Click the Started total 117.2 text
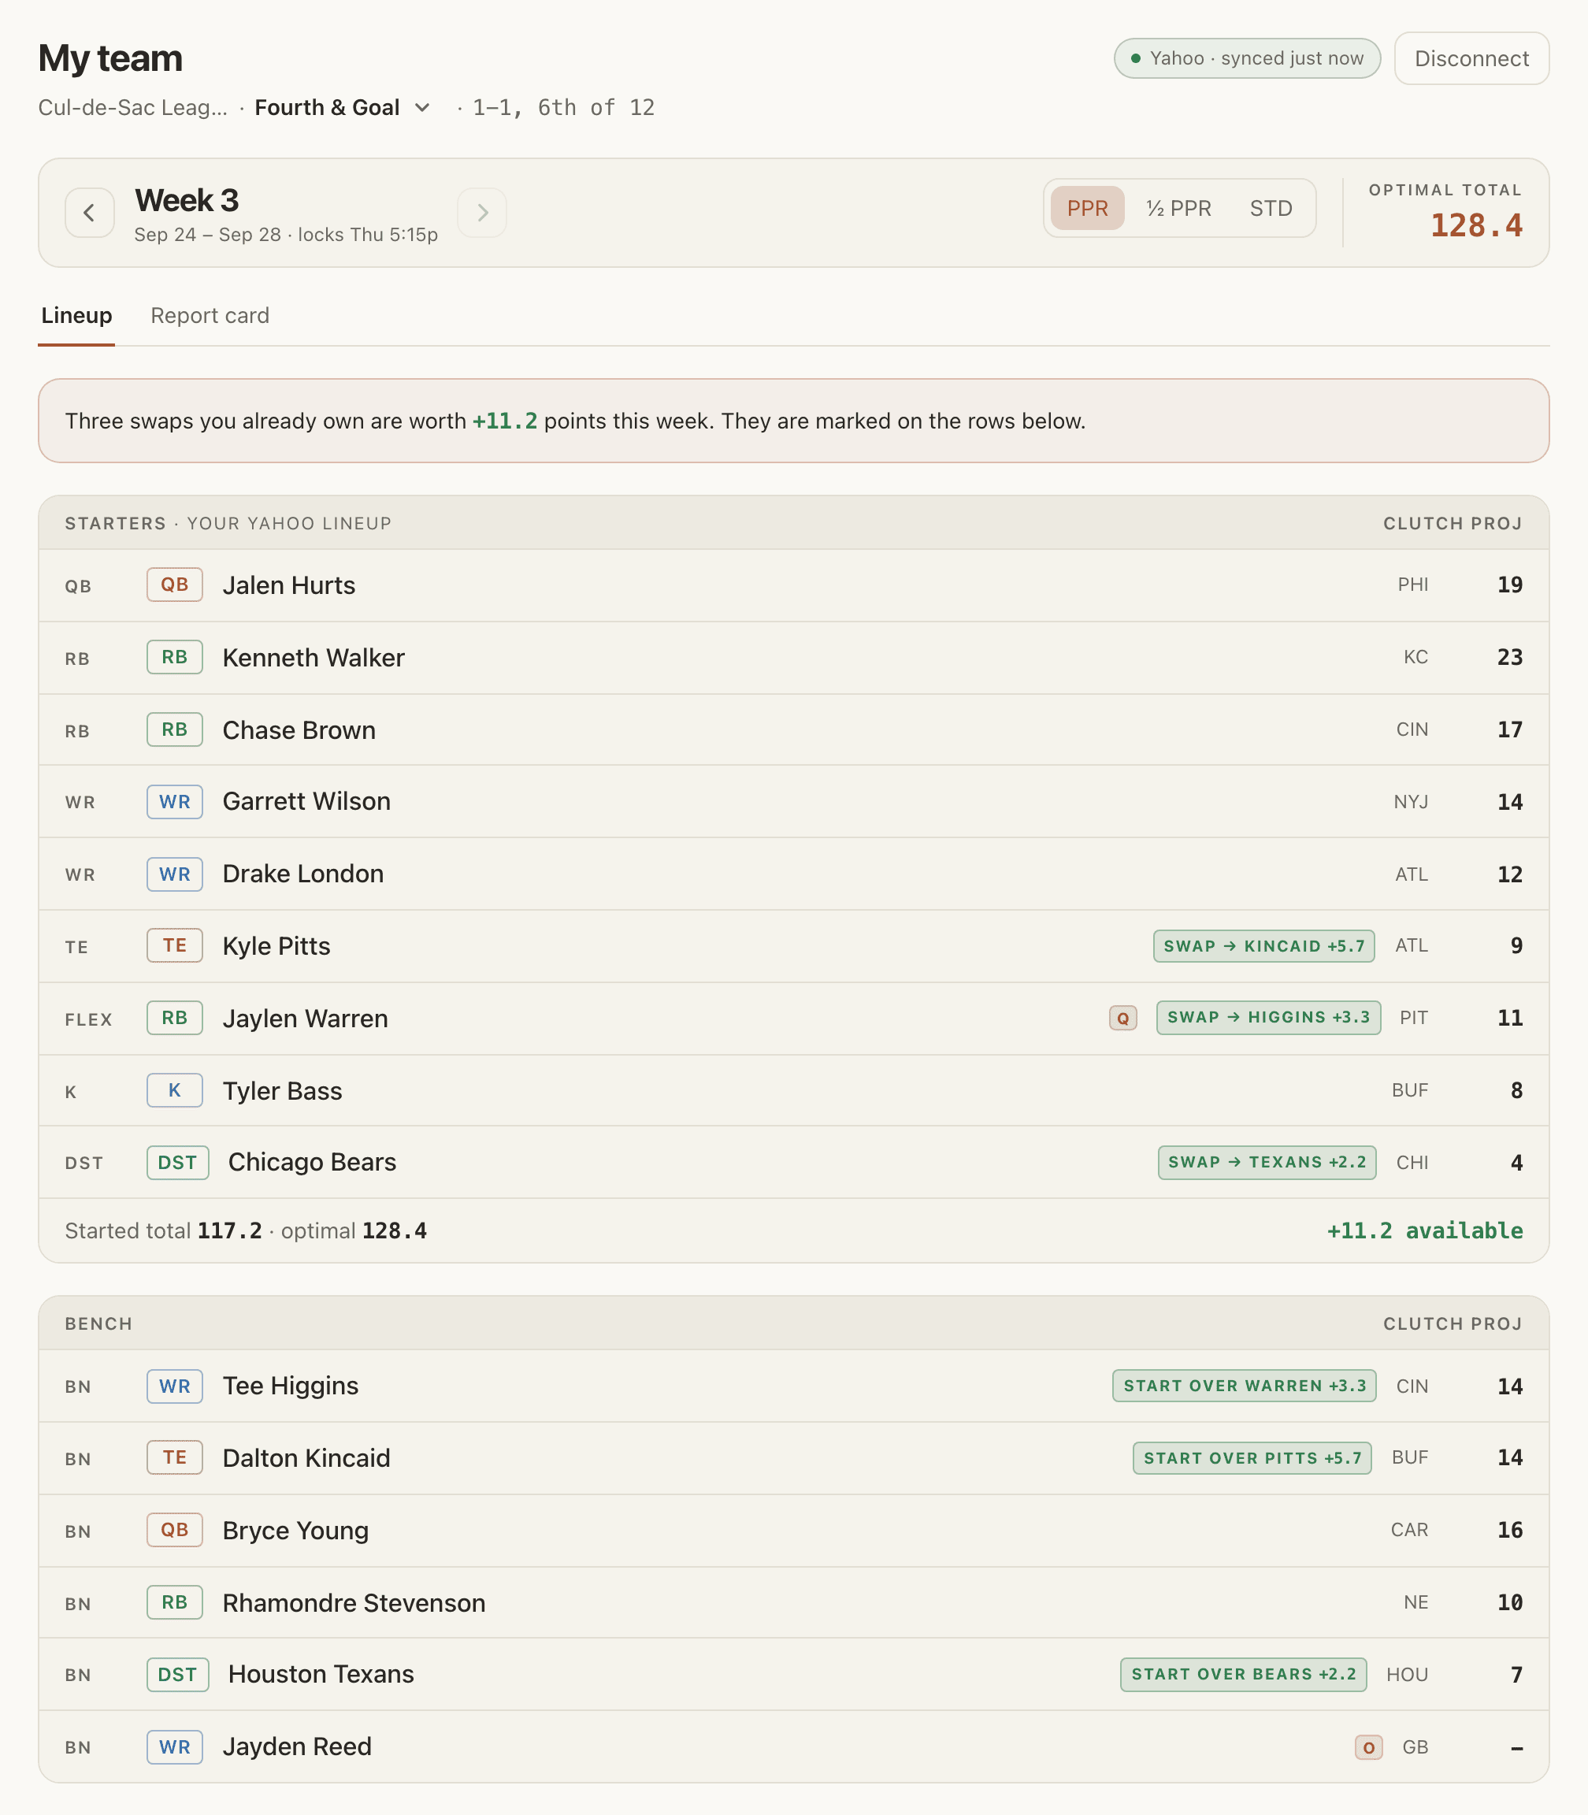The width and height of the screenshot is (1588, 1815). (x=163, y=1231)
